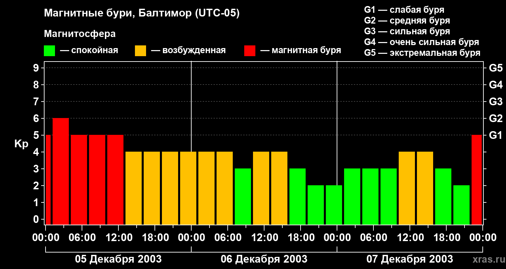Viewport: 506px width, 269px height.
Task: Select the tallest red bar reaching Kp 6
Action: pos(61,171)
